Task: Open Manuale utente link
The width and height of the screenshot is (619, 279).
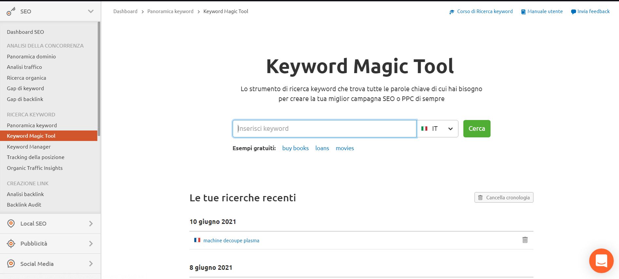Action: tap(545, 11)
